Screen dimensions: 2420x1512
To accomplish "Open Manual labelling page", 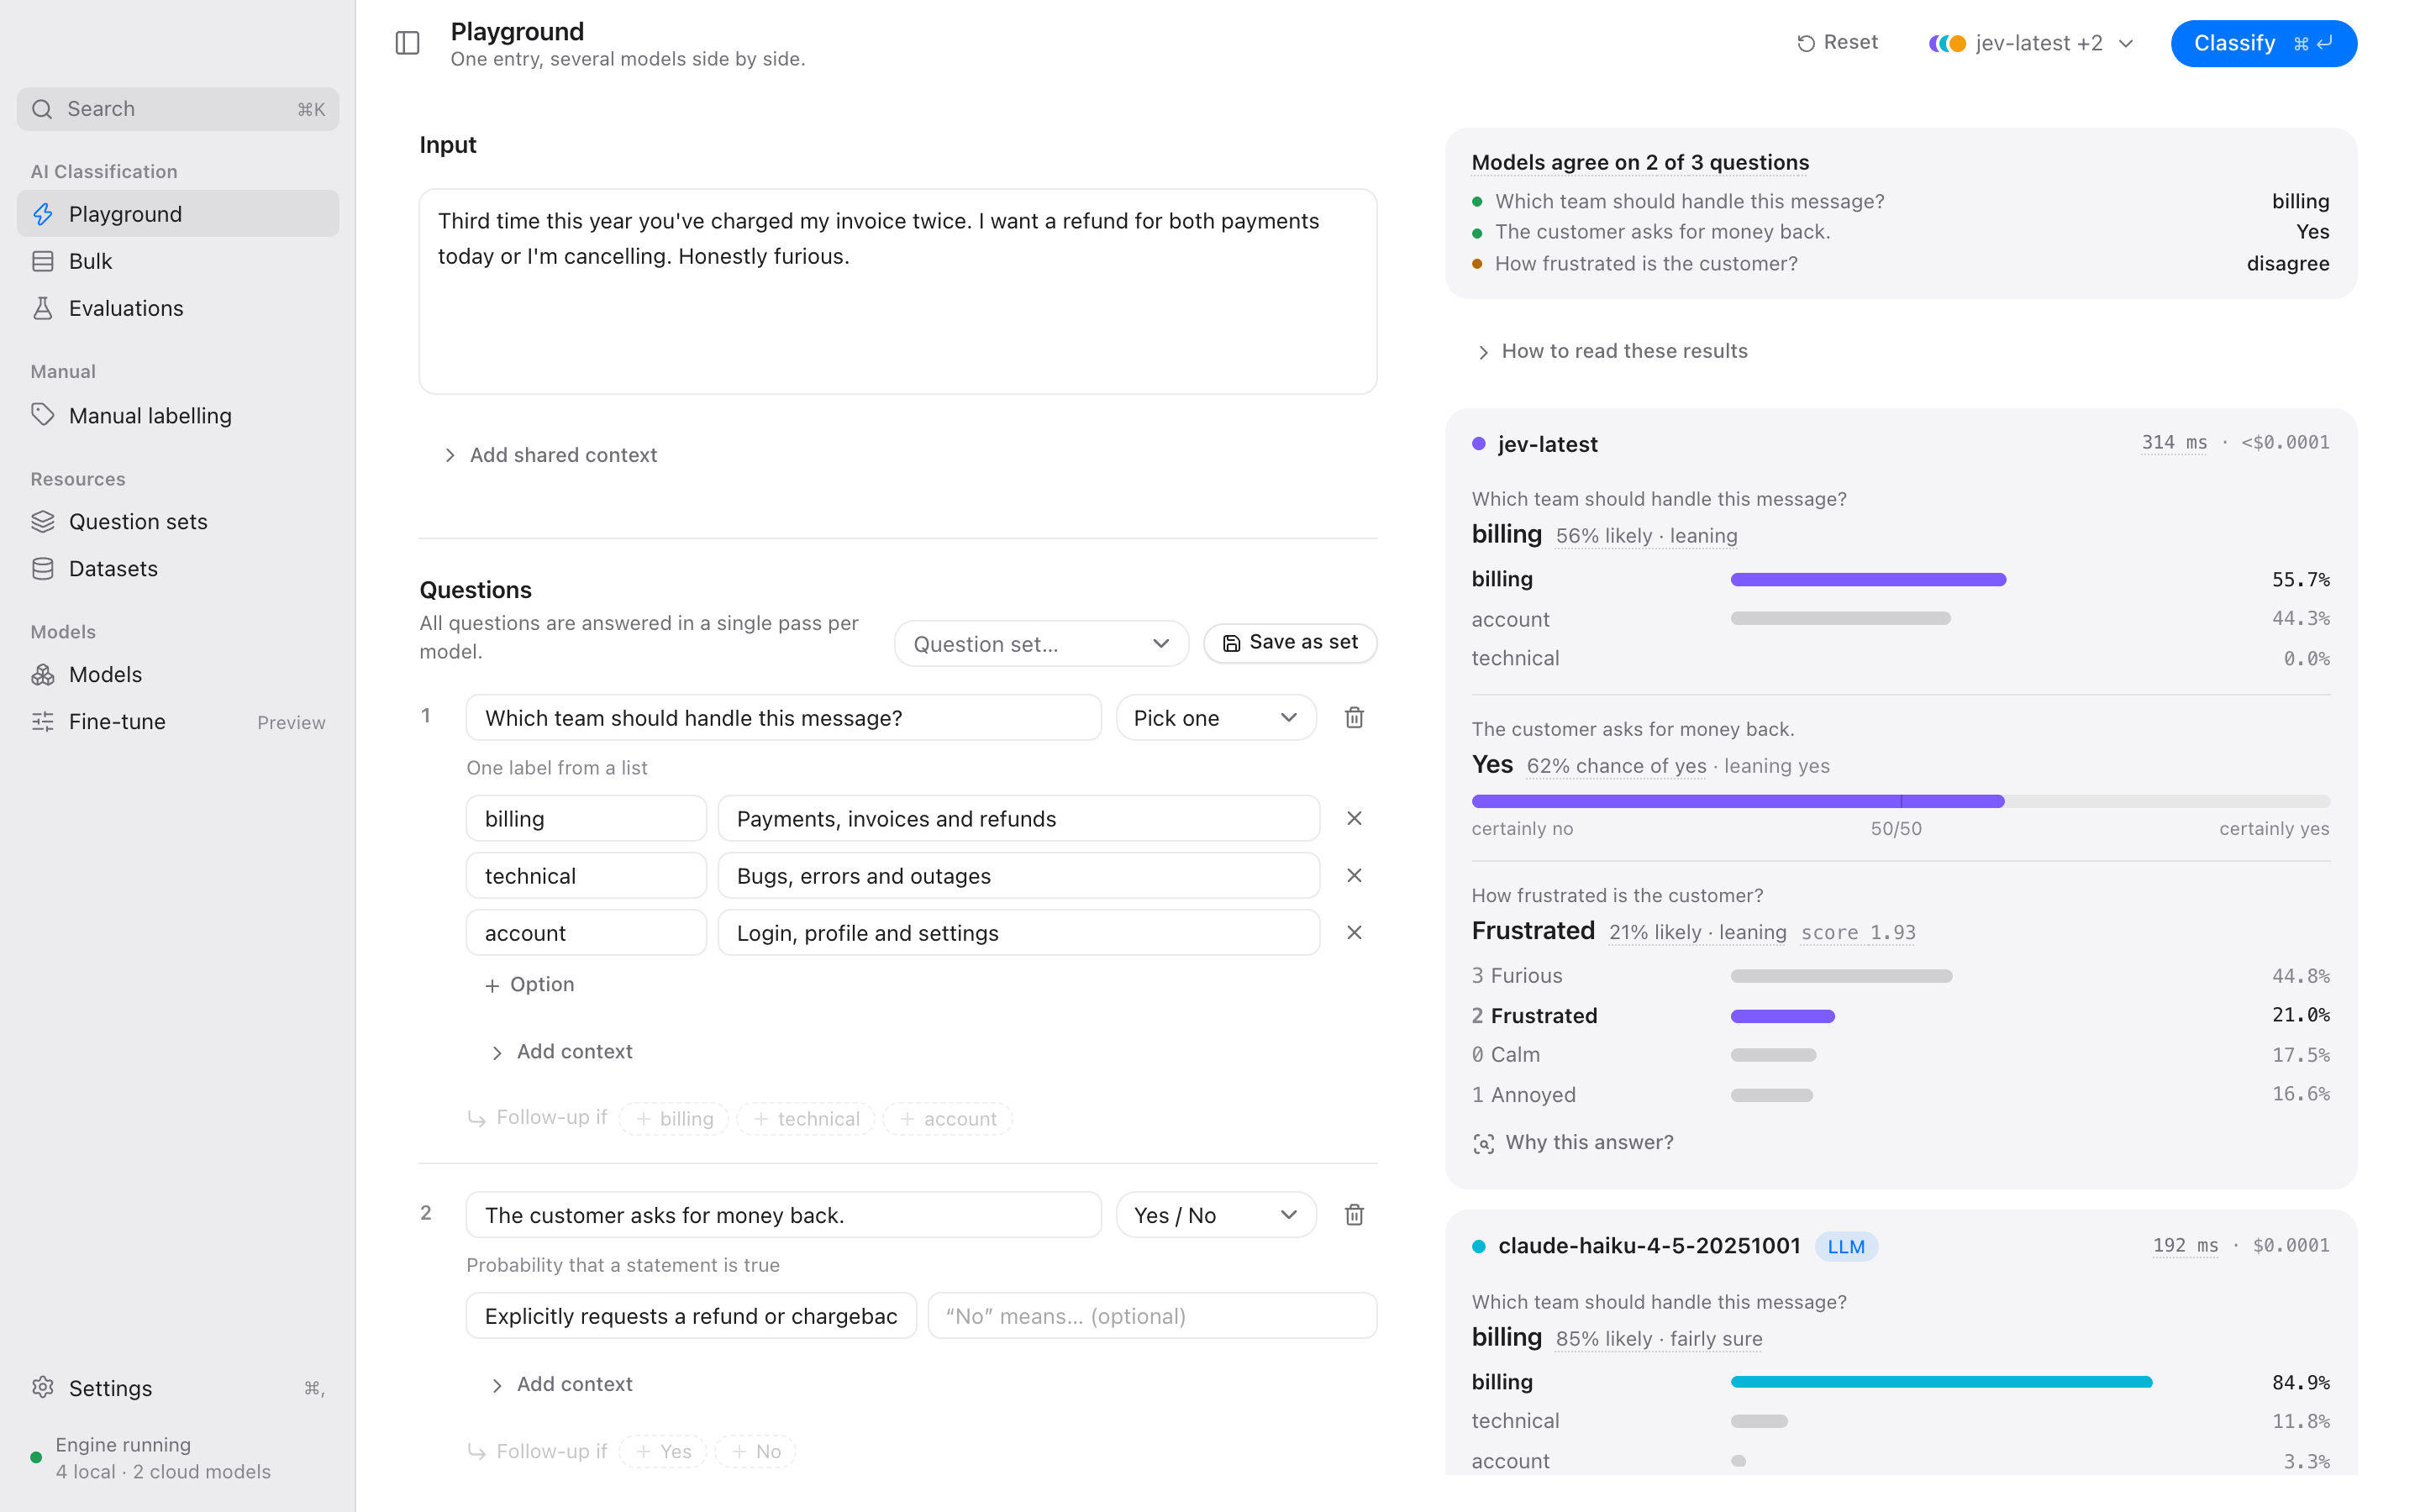I will tap(178, 415).
